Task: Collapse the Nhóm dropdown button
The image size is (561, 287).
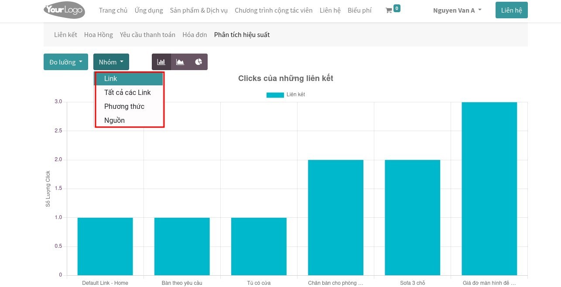Action: coord(111,62)
